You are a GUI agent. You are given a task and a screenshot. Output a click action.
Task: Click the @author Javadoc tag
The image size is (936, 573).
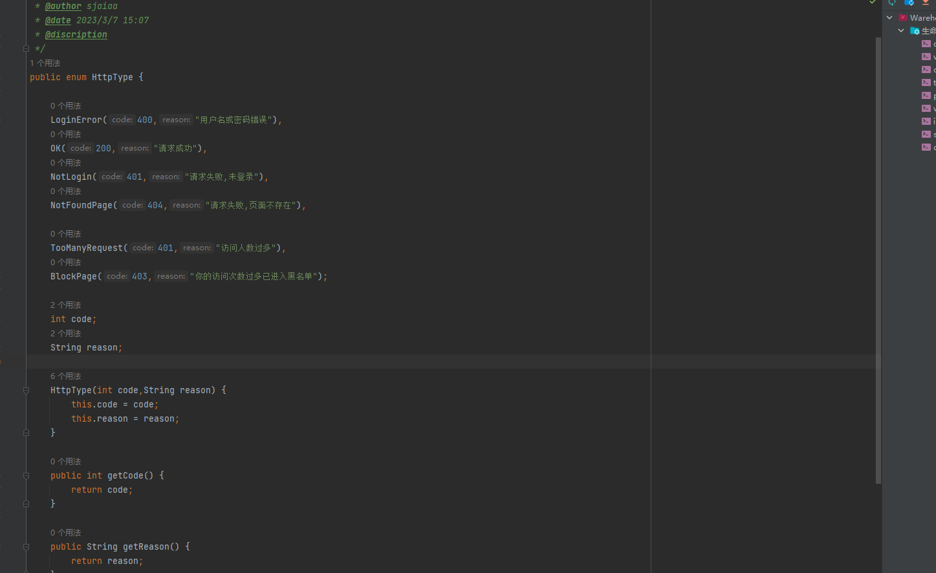(x=63, y=6)
